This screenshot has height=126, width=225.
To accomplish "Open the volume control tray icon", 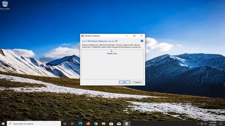I will [206, 124].
